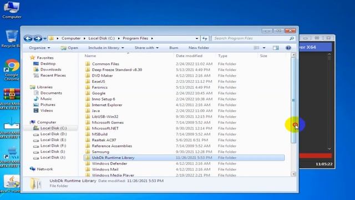Select Downloads under Favorites
Viewport: 355px width, 200px height.
pos(50,69)
